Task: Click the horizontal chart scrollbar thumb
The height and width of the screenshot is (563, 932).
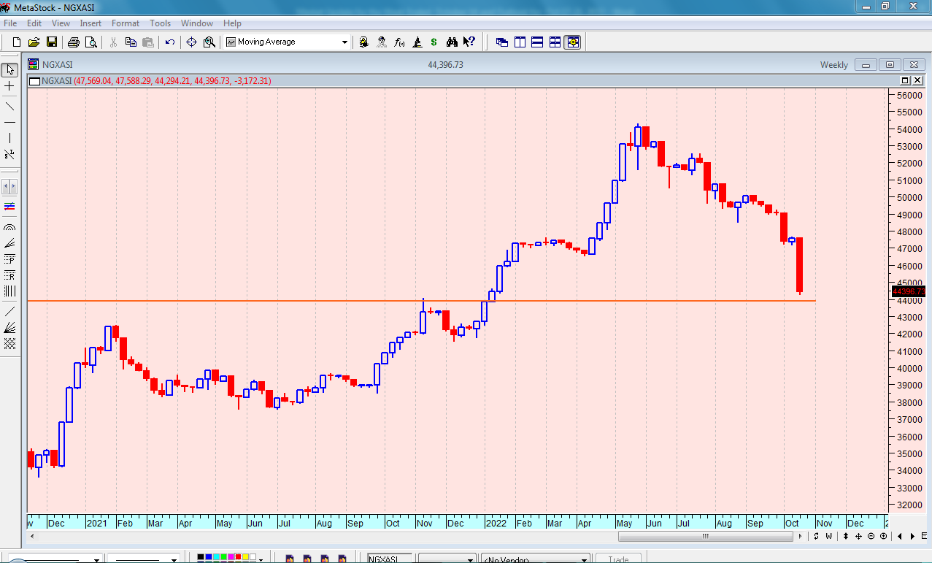Action: coord(705,537)
